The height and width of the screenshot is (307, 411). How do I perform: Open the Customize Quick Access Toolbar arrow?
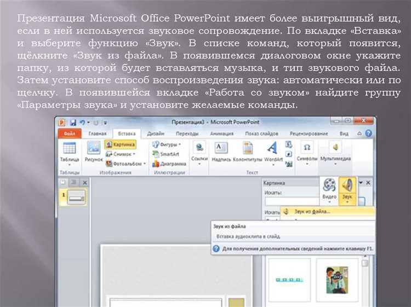coord(105,123)
